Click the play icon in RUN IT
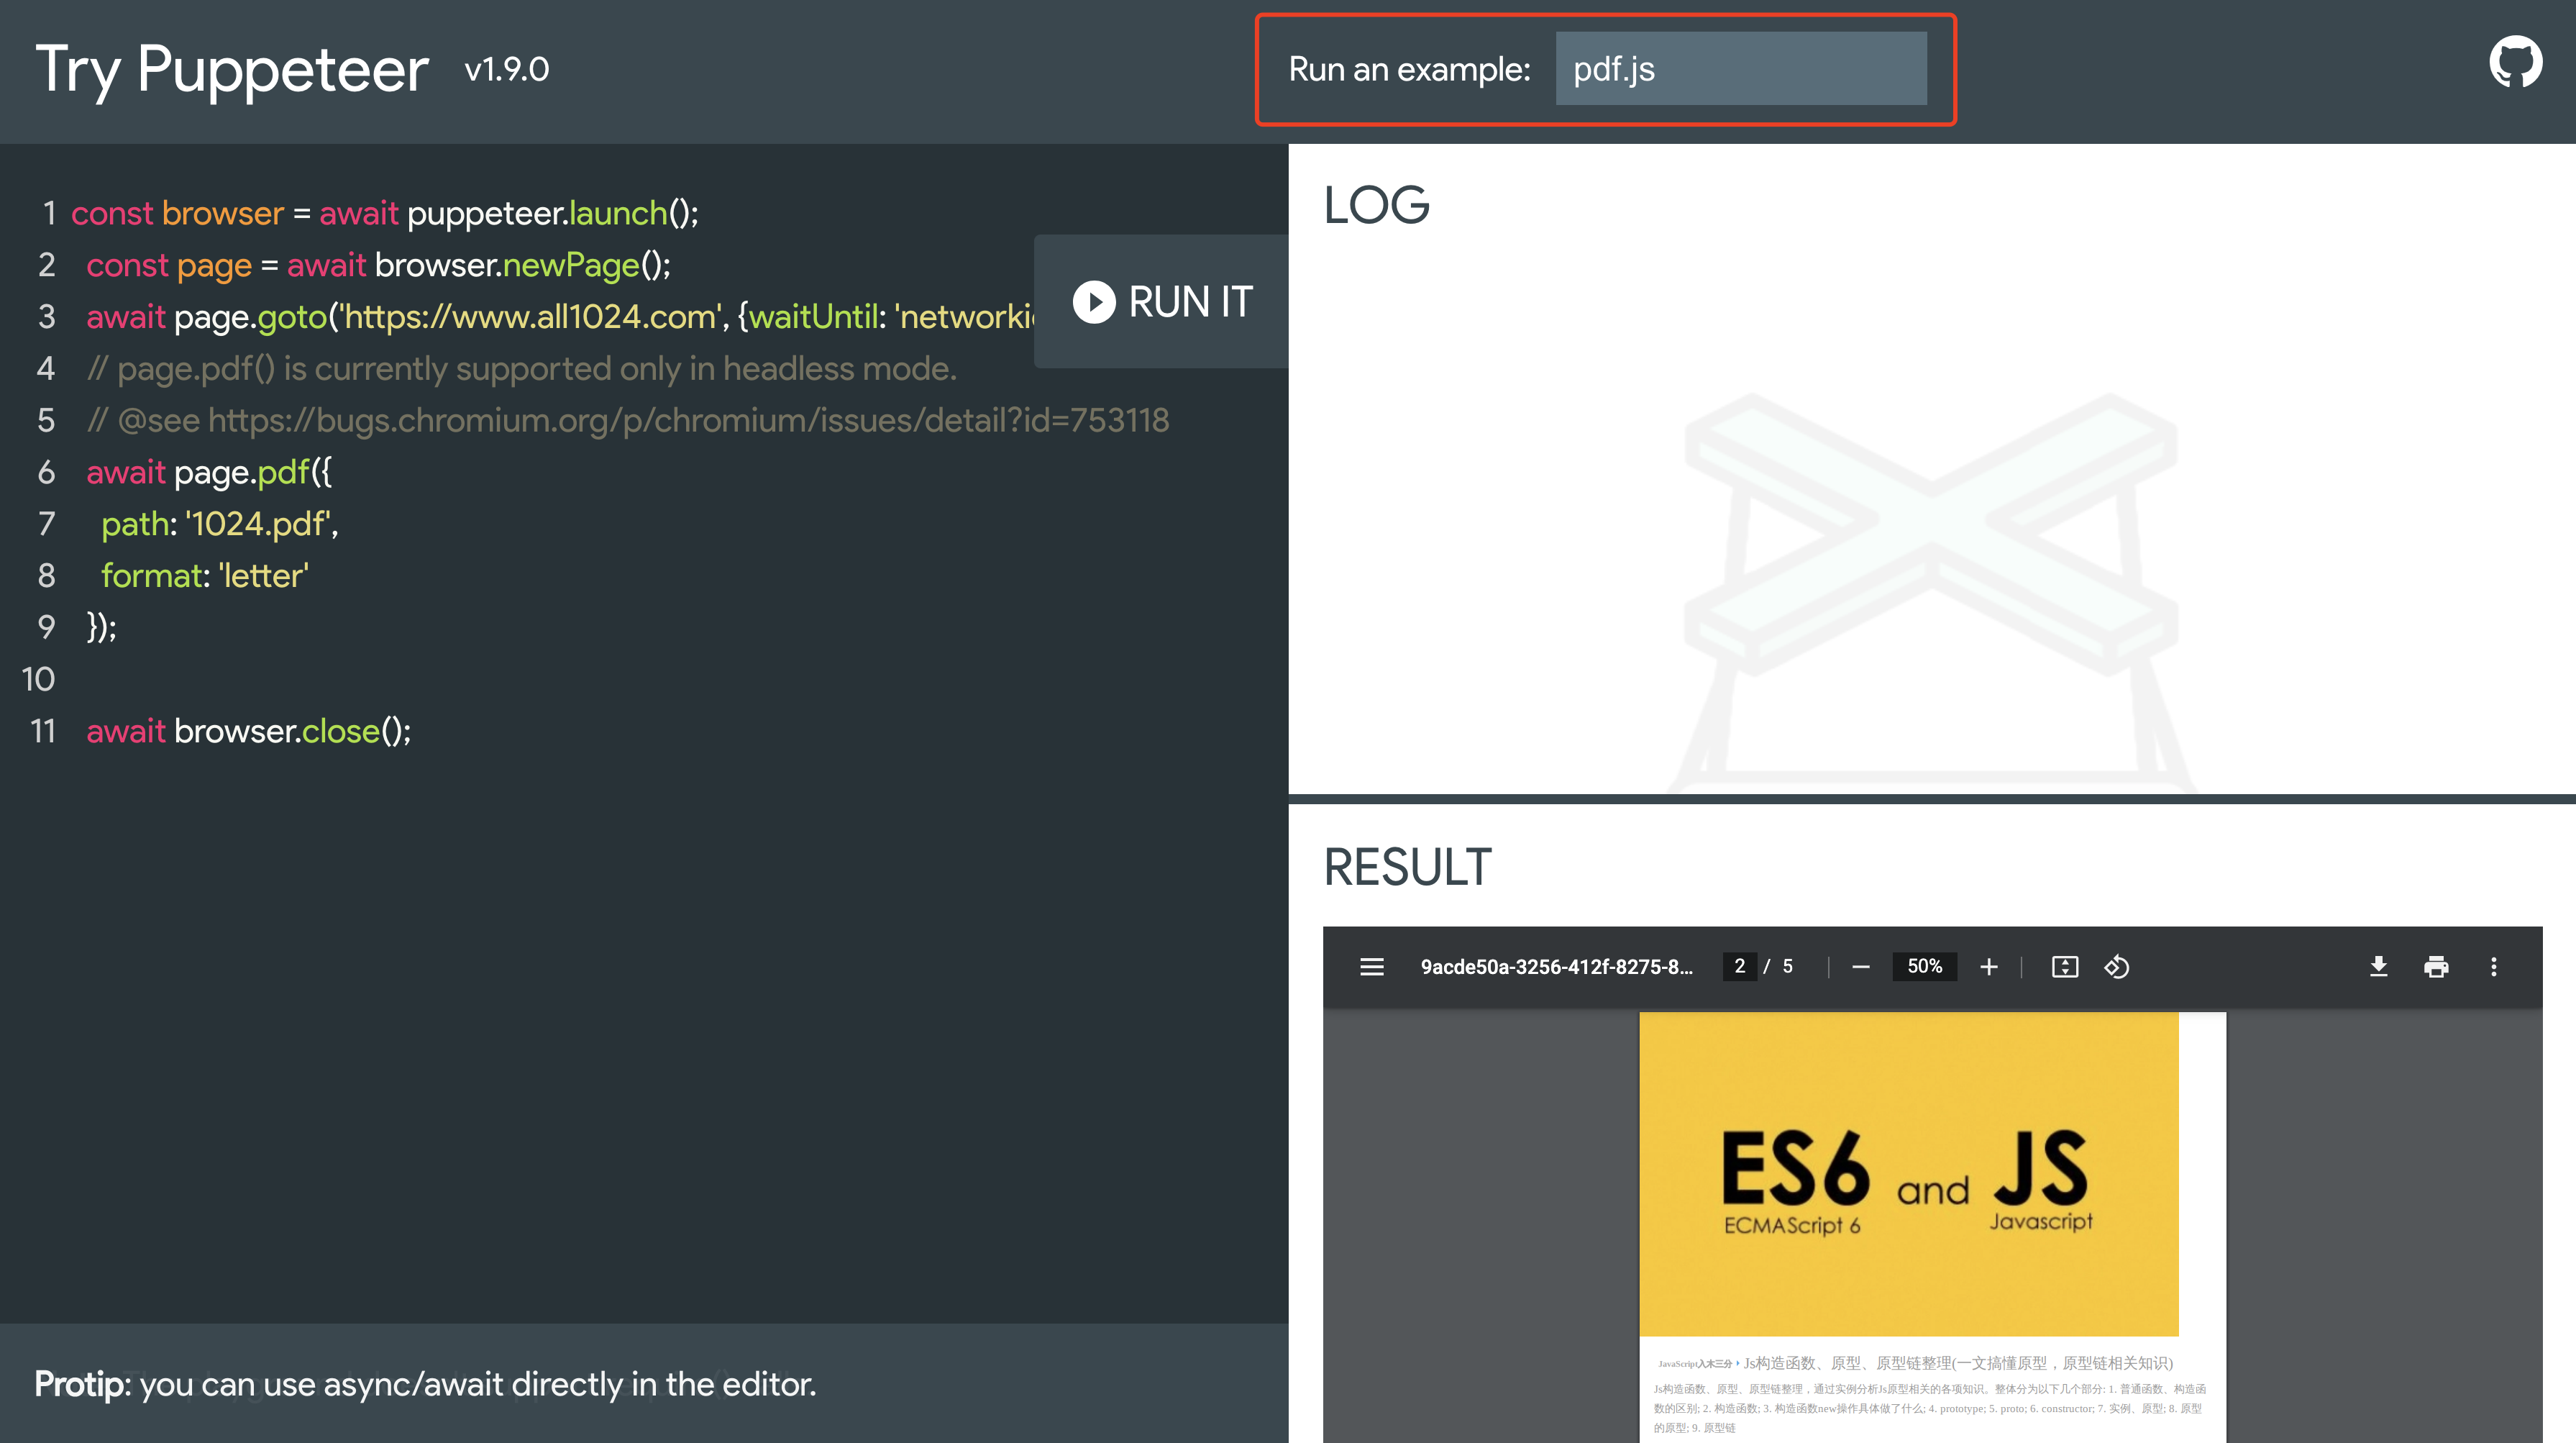 [x=1094, y=302]
